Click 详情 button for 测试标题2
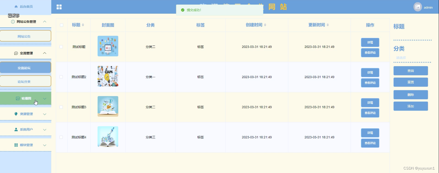Image resolution: width=439 pixels, height=173 pixels. (x=370, y=73)
